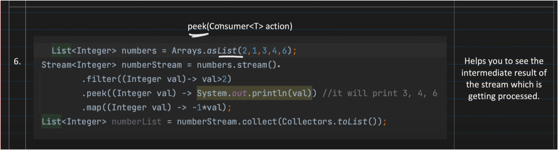Click the "Stream<Integer>" type declaration
This screenshot has height=150, width=558.
click(79, 65)
